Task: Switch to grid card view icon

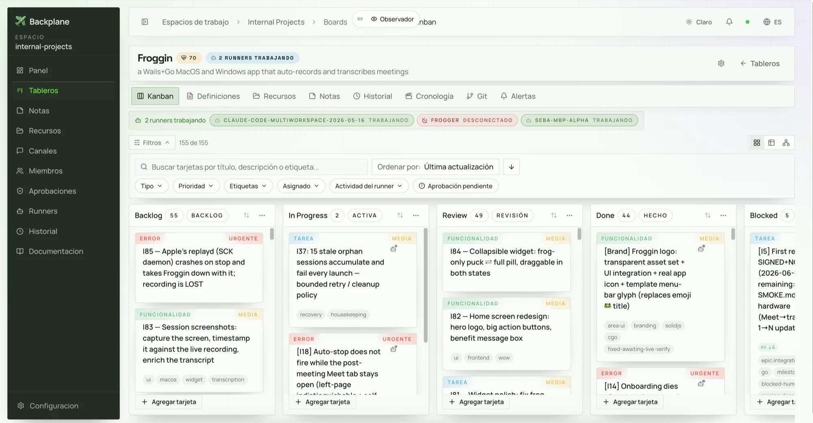Action: 757,143
